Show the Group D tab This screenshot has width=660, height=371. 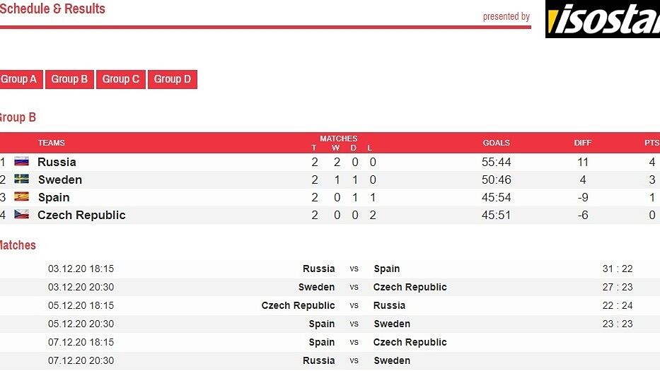tap(173, 79)
